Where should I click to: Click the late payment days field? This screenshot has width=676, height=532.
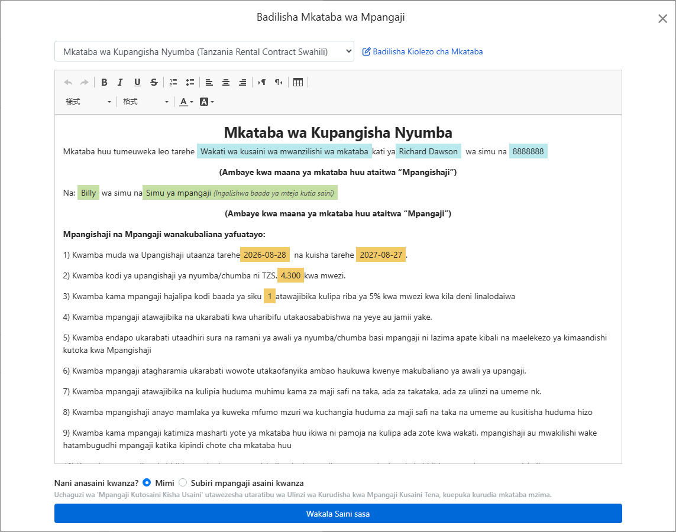[x=270, y=296]
